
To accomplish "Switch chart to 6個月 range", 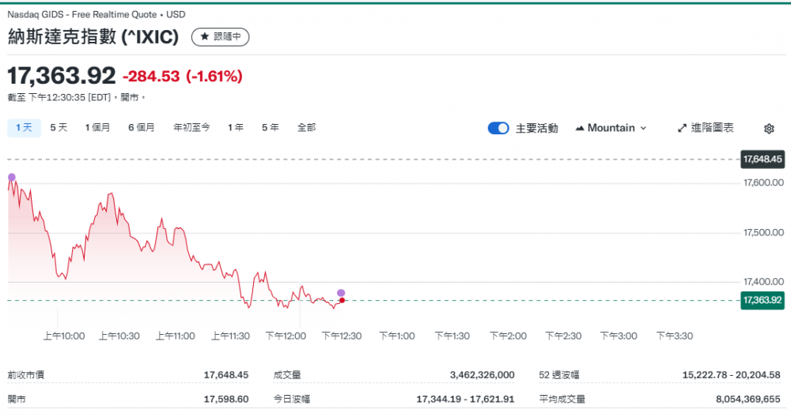I will coord(142,127).
